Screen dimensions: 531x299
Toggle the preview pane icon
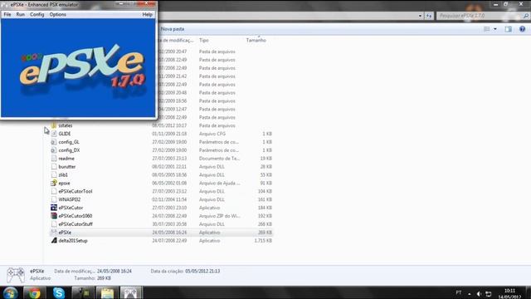509,29
